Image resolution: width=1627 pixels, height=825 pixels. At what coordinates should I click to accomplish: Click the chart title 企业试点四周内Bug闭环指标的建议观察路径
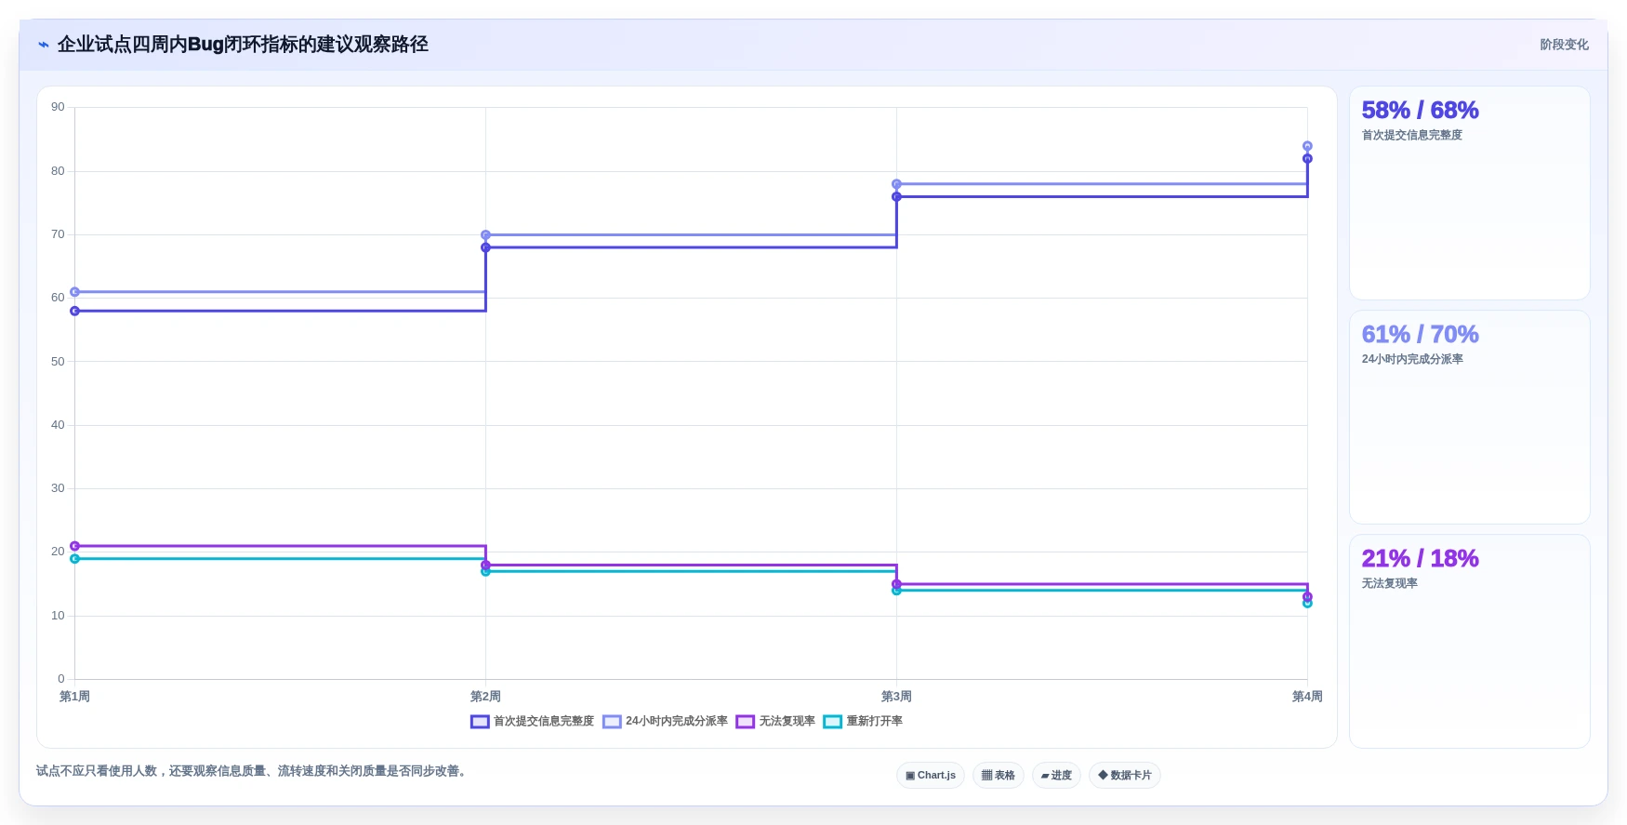[243, 45]
